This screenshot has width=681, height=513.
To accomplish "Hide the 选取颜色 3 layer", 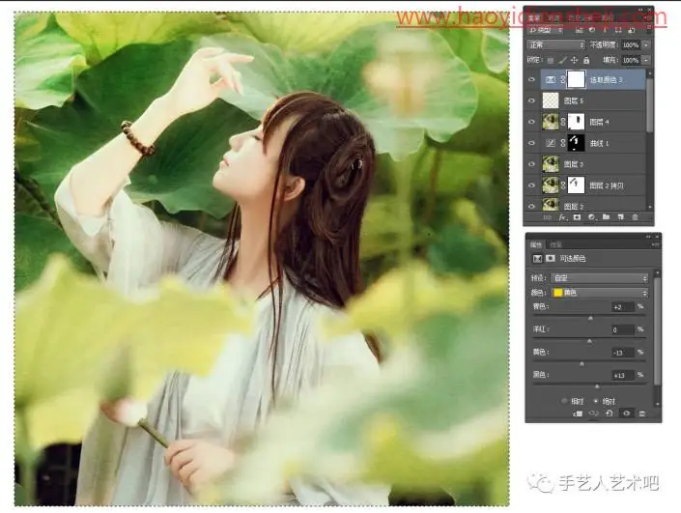I will click(x=531, y=80).
